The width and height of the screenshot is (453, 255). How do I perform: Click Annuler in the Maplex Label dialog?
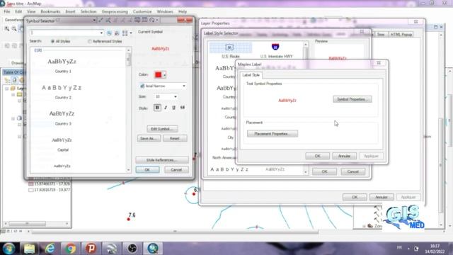(x=344, y=156)
